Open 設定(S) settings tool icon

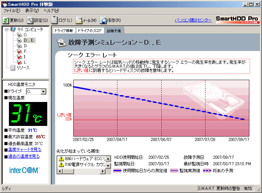click(x=30, y=20)
